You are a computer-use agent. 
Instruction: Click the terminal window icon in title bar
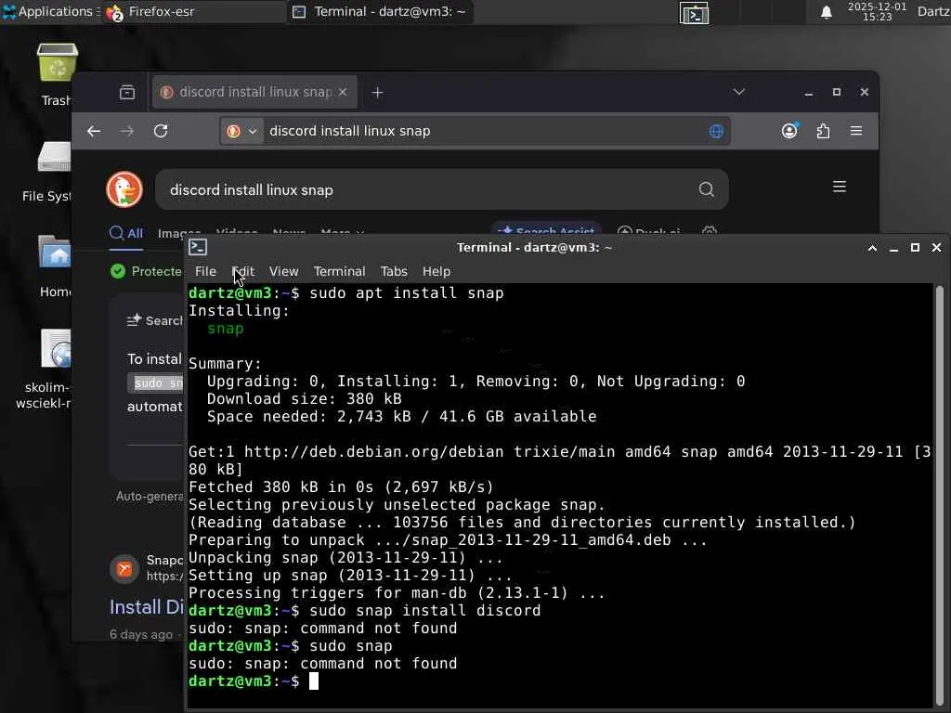(x=198, y=247)
